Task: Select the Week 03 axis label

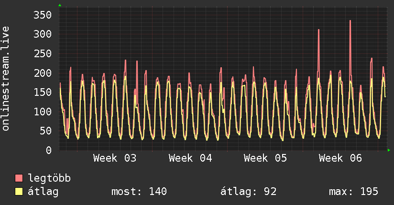Action: 115,158
